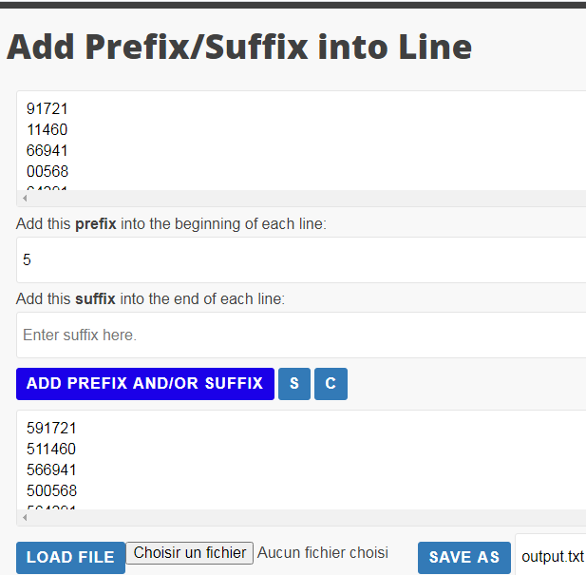This screenshot has height=575, width=586.
Task: Click left scroll arrow of output text area
Action: pos(24,518)
